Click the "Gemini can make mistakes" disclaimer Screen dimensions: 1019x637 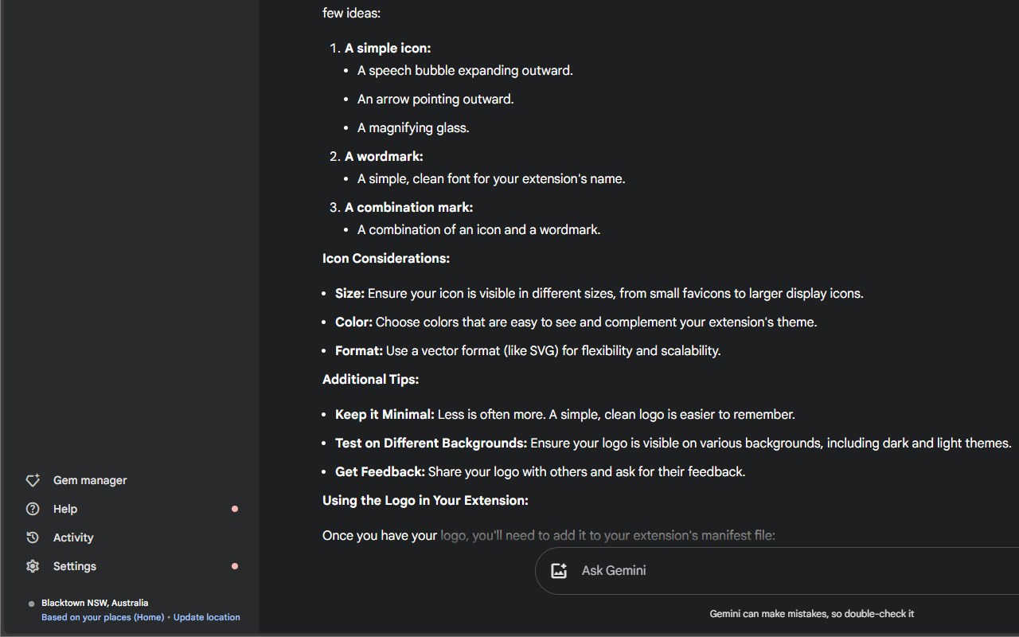[x=811, y=614]
